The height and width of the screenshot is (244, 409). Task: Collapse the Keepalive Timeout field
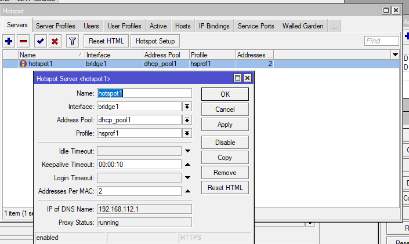pyautogui.click(x=187, y=165)
